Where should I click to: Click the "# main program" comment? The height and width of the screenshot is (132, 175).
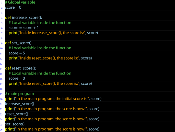[x=19, y=94]
